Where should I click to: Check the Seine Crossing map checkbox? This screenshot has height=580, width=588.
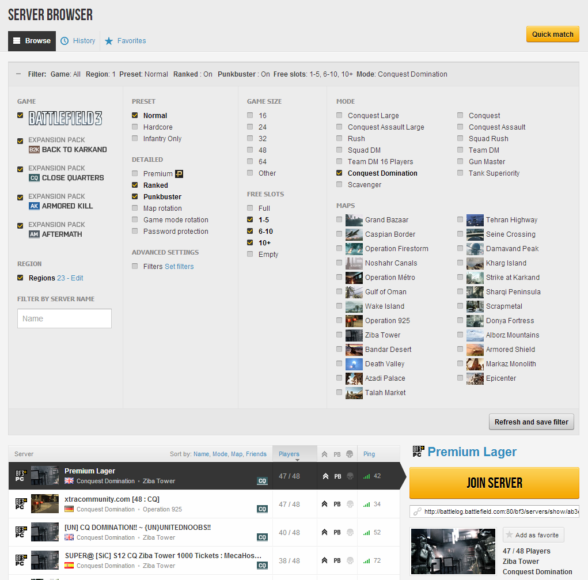pyautogui.click(x=460, y=234)
